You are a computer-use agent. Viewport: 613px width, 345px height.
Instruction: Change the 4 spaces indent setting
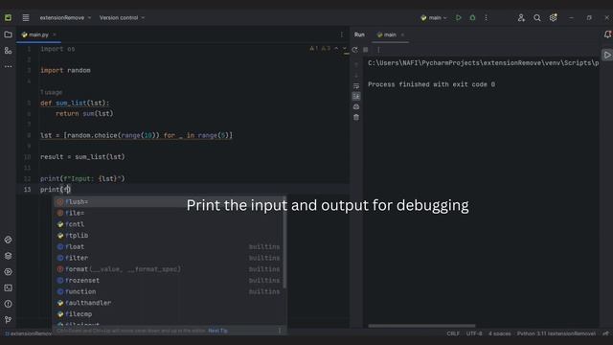tap(500, 333)
